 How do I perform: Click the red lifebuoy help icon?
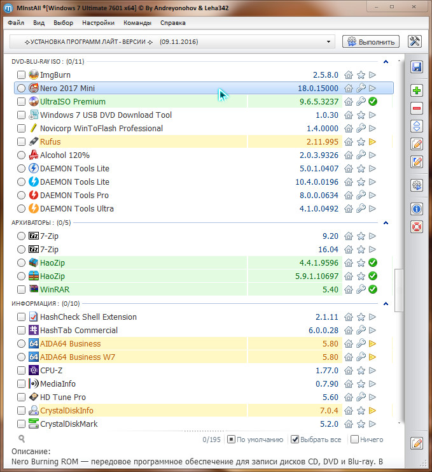tap(417, 227)
